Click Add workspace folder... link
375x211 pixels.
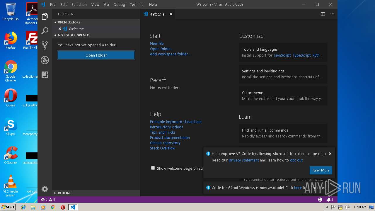point(170,54)
